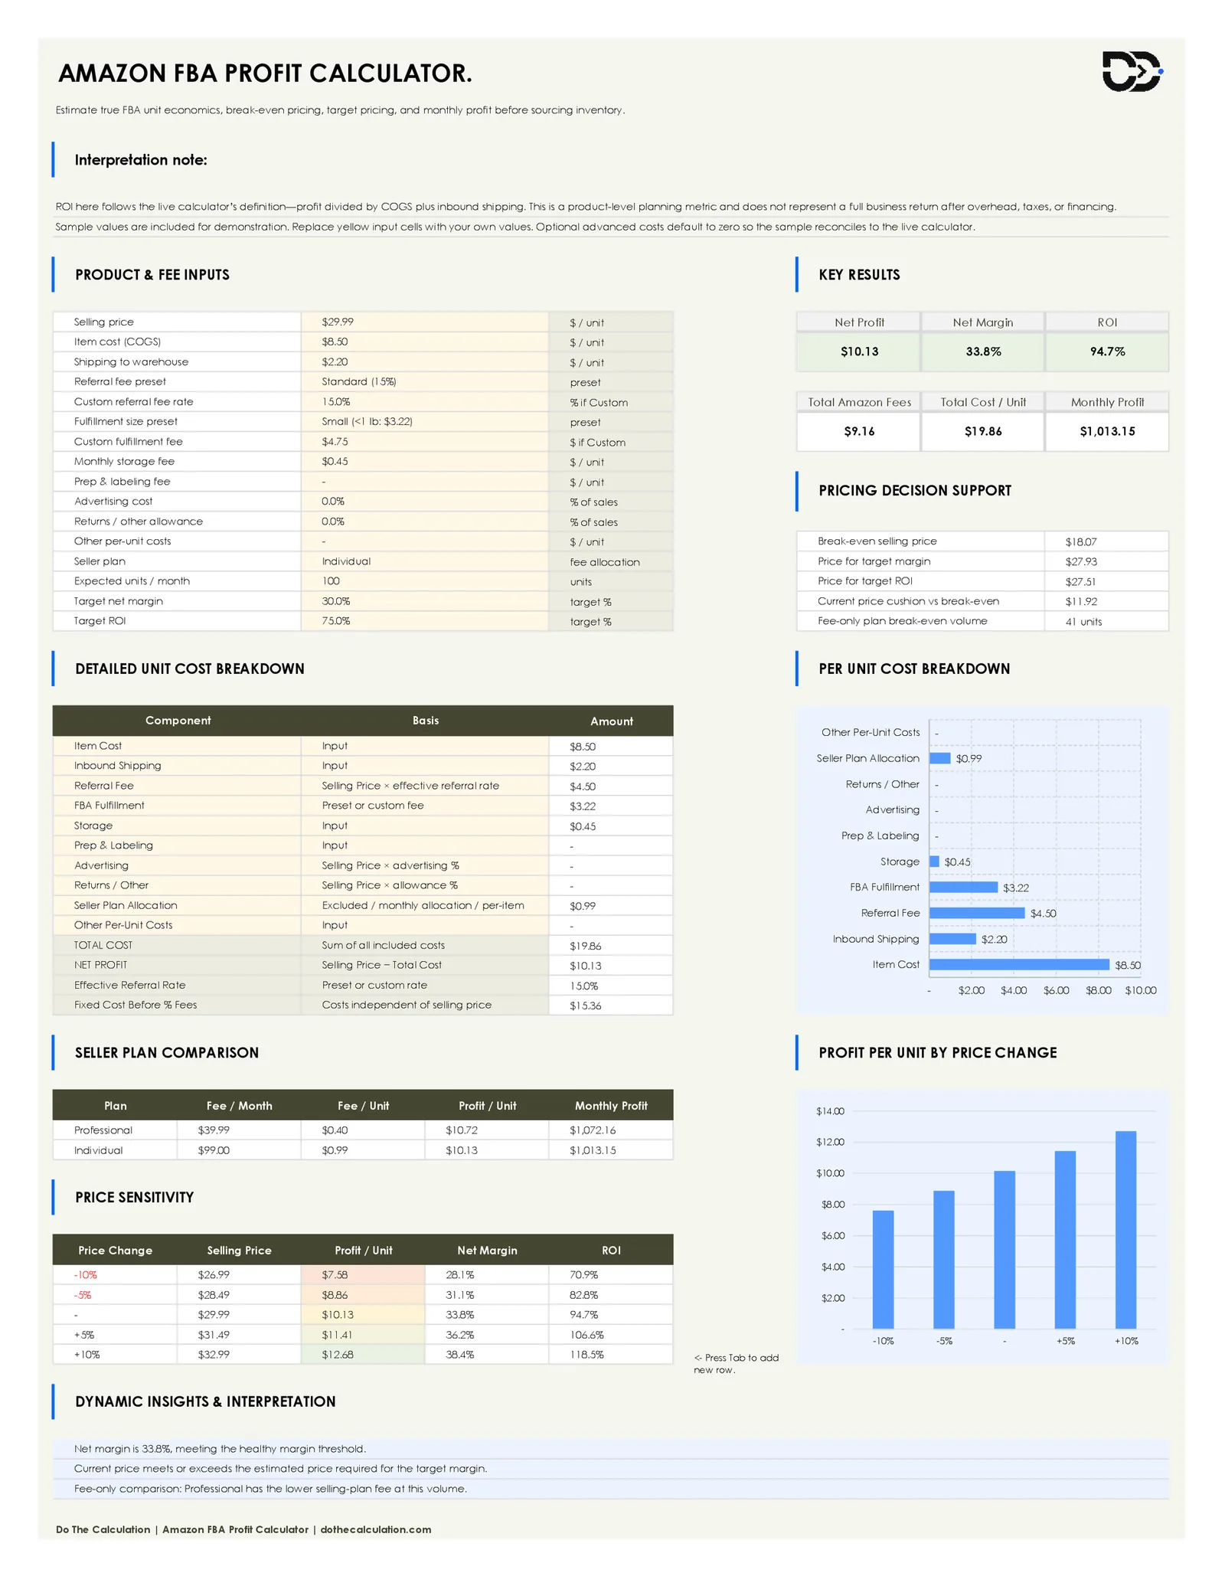The image size is (1225, 1586).
Task: Click the Price Sensitivity Net Margin header
Action: (487, 1251)
